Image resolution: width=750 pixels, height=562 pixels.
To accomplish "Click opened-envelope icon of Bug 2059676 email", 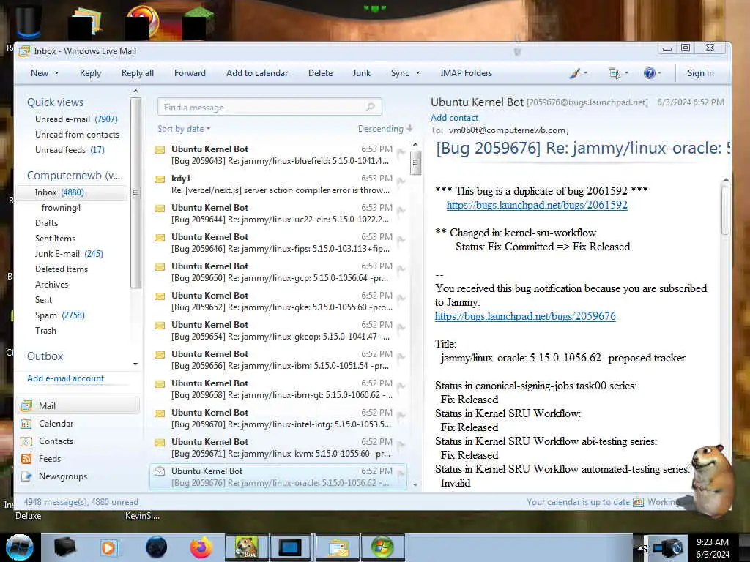I will [160, 471].
